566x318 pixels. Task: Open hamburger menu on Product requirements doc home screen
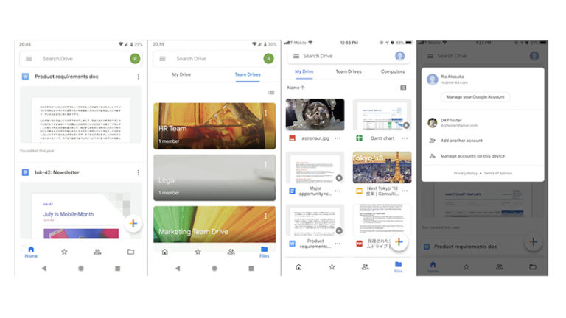[x=29, y=59]
